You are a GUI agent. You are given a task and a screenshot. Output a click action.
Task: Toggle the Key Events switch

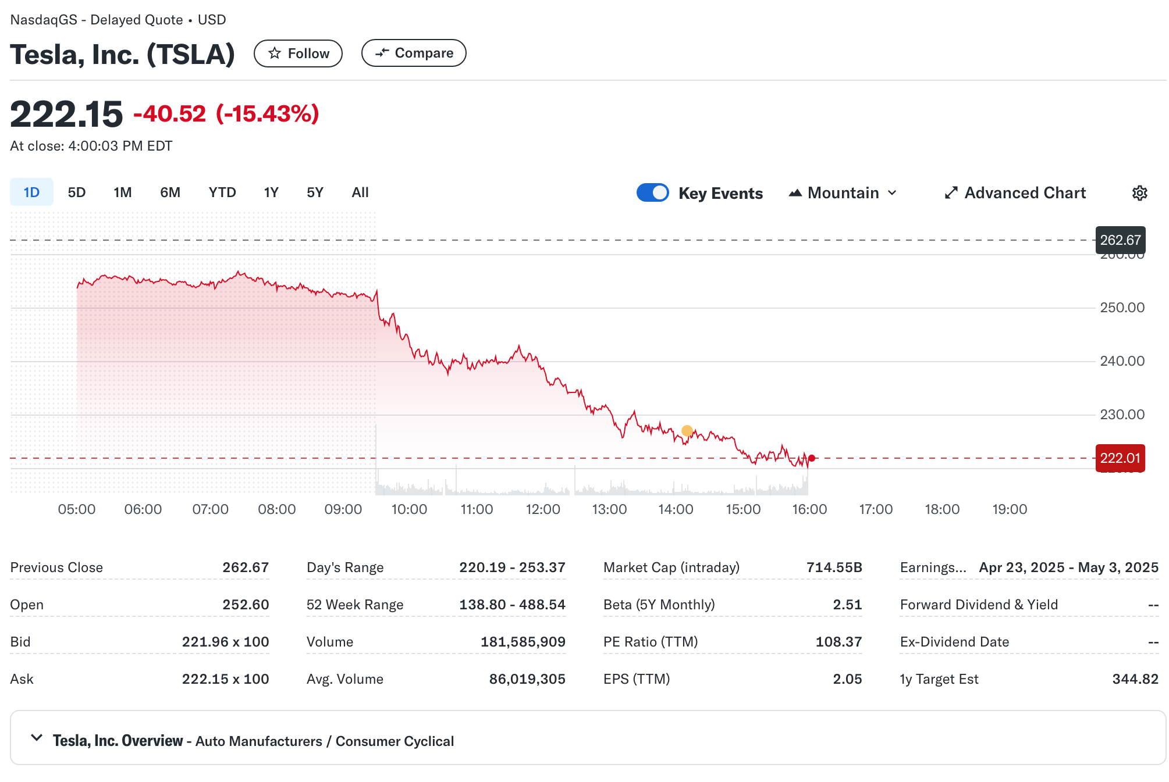point(653,192)
